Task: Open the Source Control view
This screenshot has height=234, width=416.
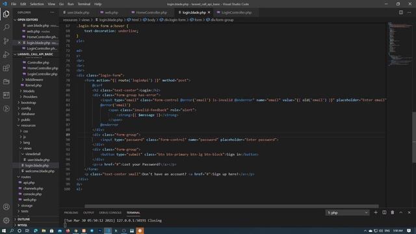Action: (x=6, y=41)
